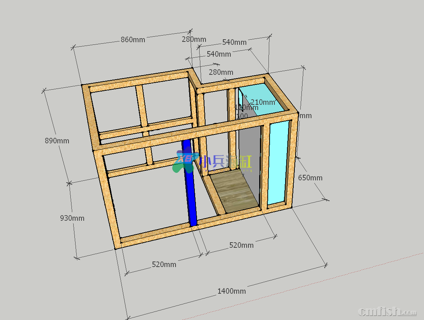The image size is (424, 320).
Task: Click the 890mm dimension label
Action: [57, 141]
